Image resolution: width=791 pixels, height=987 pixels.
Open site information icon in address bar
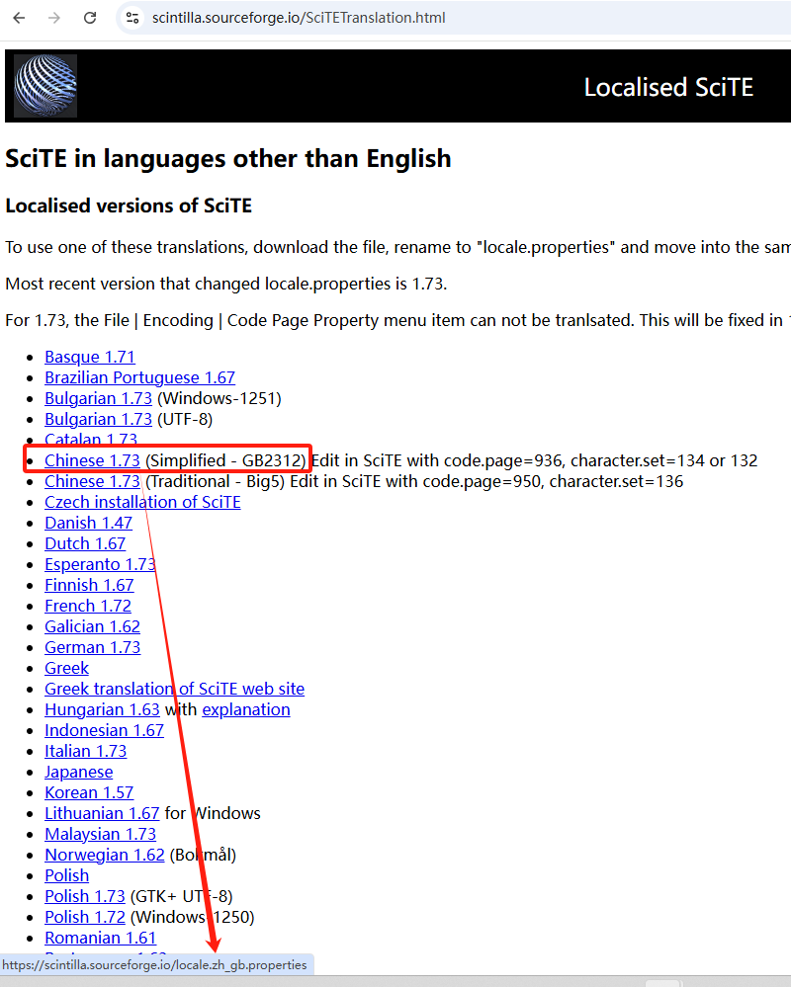click(x=132, y=18)
